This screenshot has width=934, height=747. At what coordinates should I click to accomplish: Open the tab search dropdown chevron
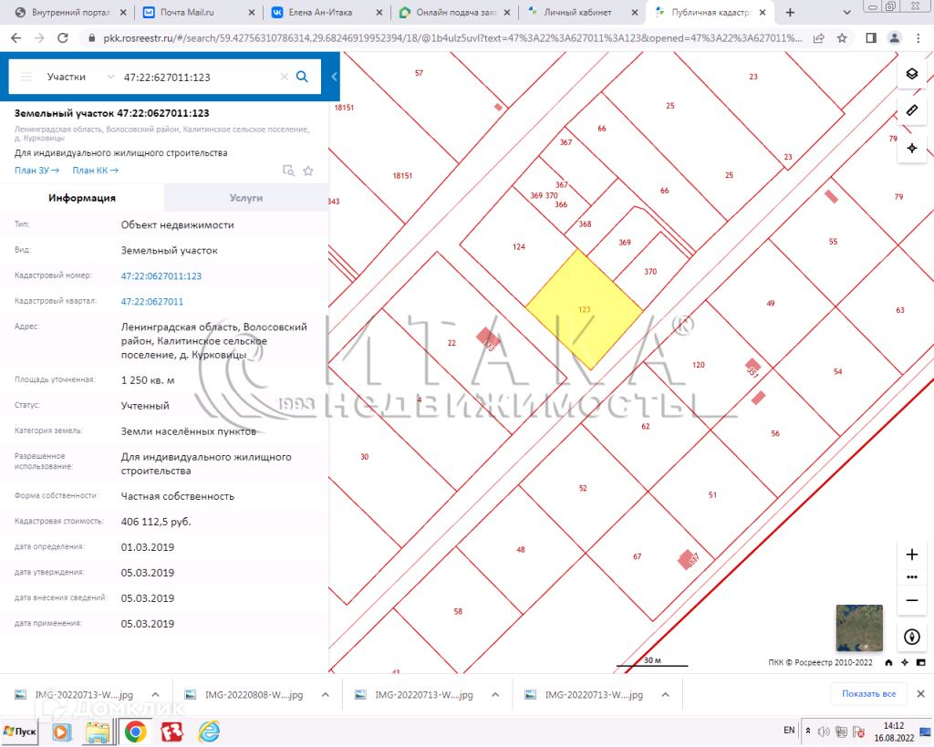[x=847, y=12]
